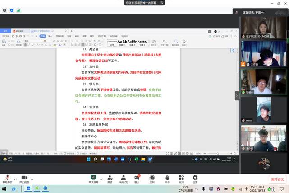This screenshot has width=289, height=193.
Task: Select the 正文 paragraph style
Action: pyautogui.click(x=112, y=43)
